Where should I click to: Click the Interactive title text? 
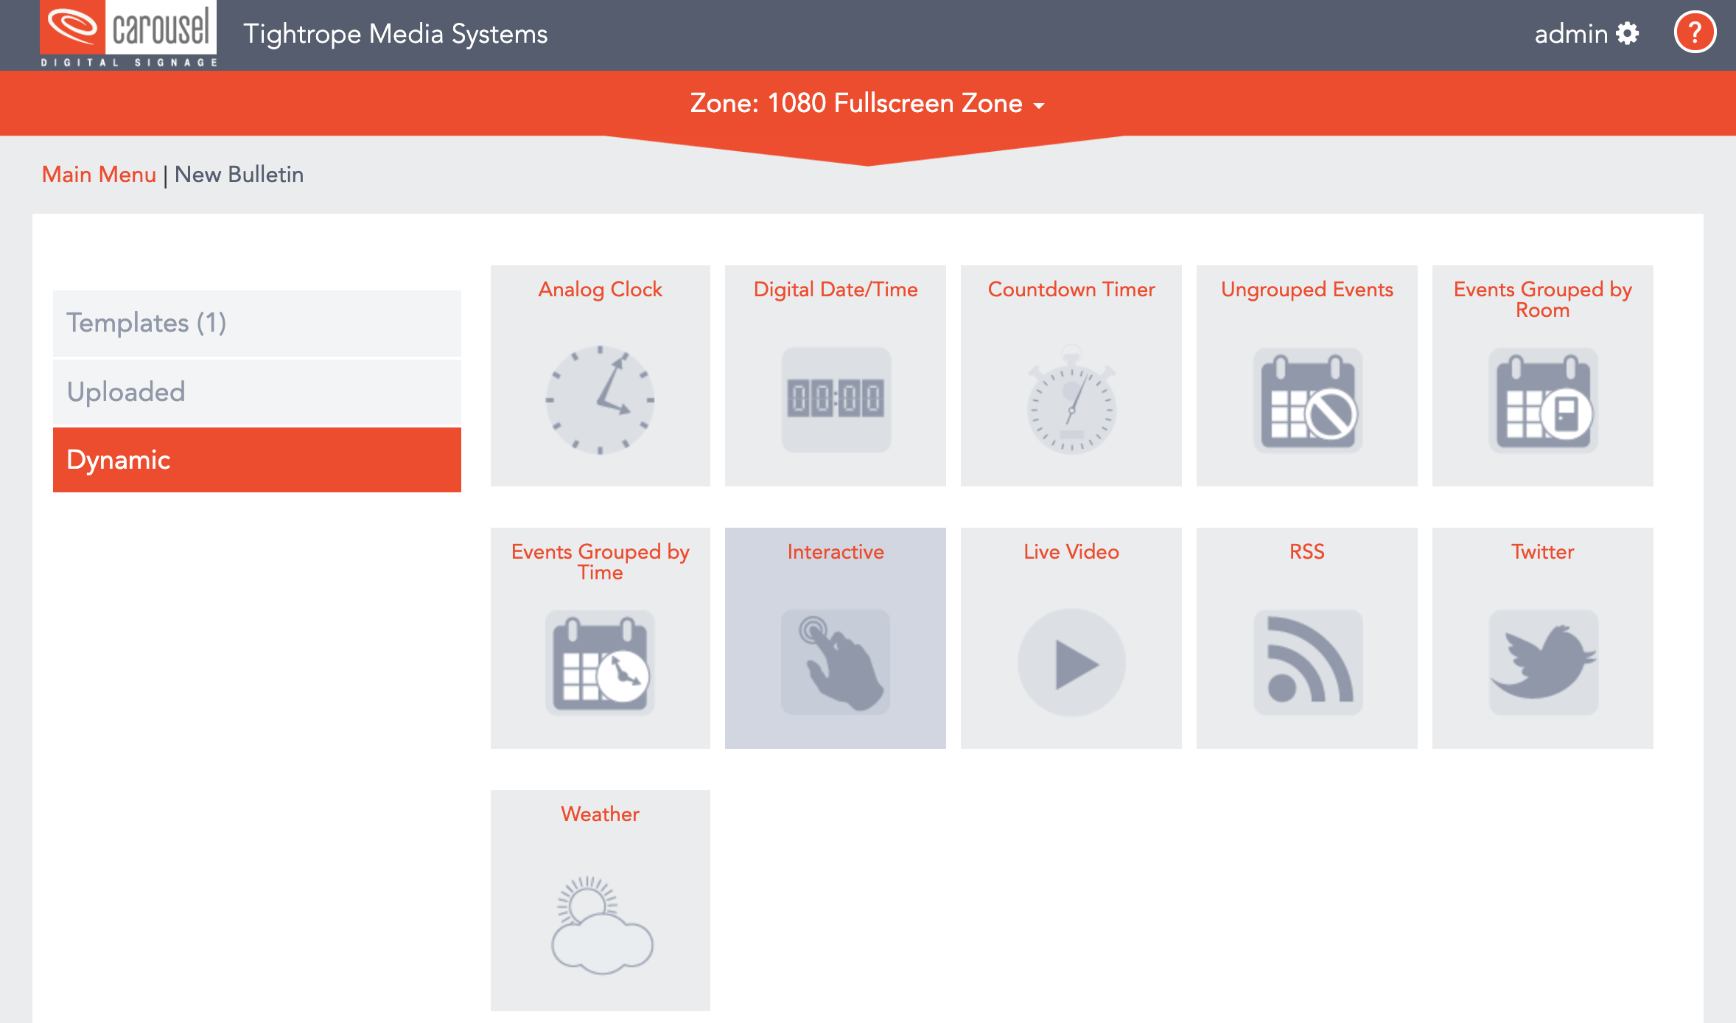coord(836,552)
